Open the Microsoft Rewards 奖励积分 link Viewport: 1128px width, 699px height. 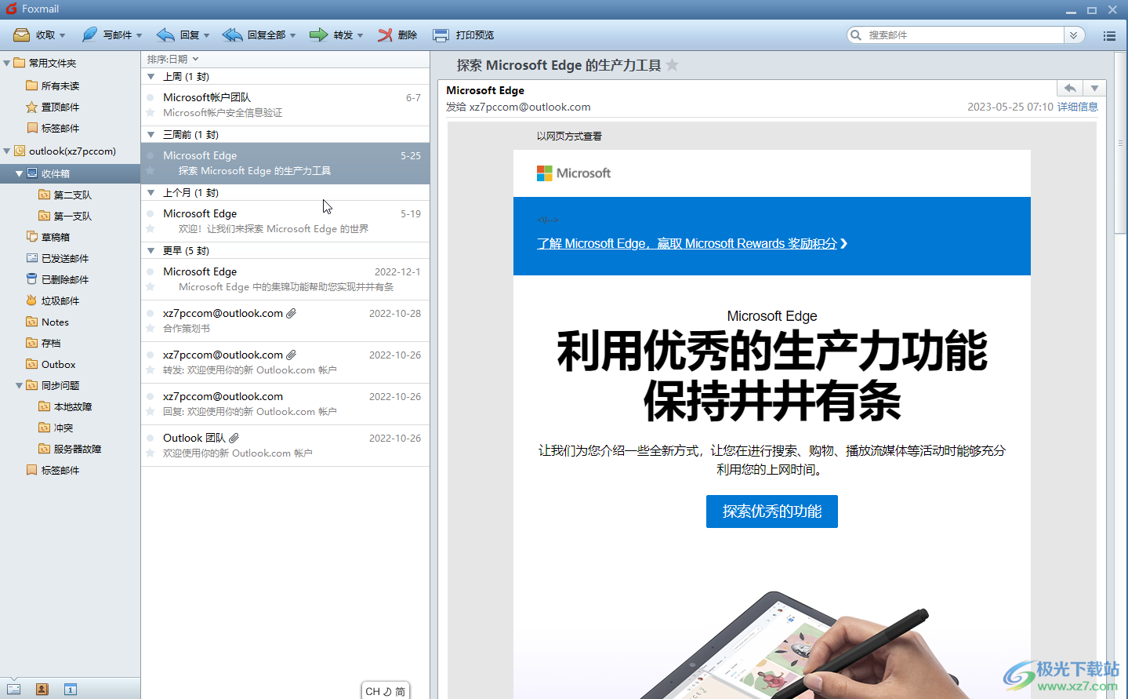692,244
